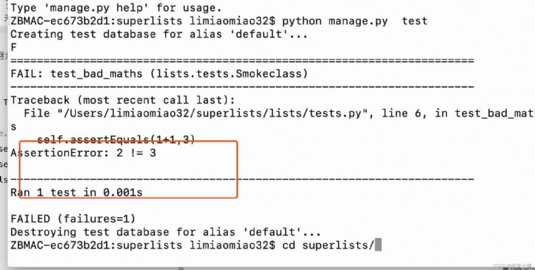
Task: Click 'AssertionError: 2 != 3' message
Action: (x=83, y=153)
